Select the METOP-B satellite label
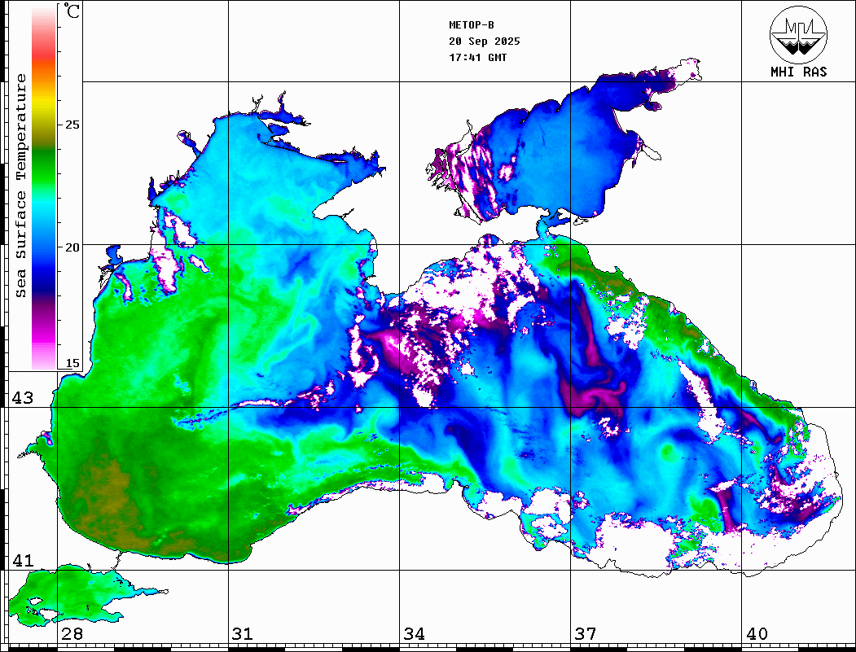This screenshot has width=856, height=652. (x=472, y=25)
